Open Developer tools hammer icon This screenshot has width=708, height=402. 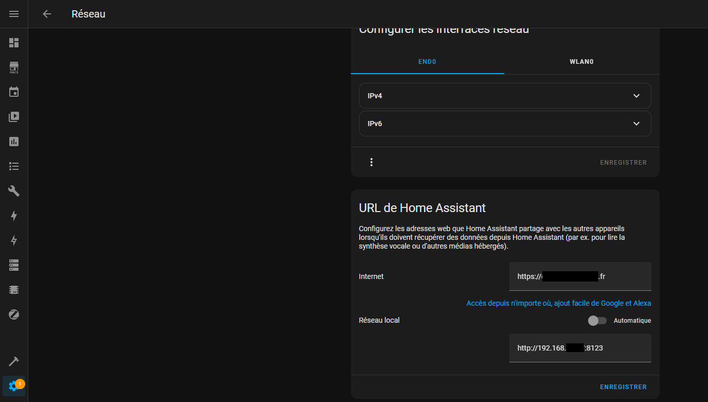(14, 361)
